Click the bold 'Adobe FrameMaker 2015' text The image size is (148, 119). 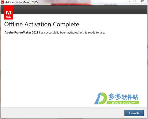point(21,33)
